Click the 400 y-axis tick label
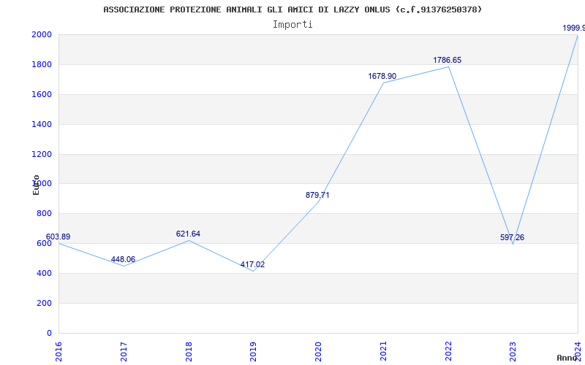 coord(44,273)
